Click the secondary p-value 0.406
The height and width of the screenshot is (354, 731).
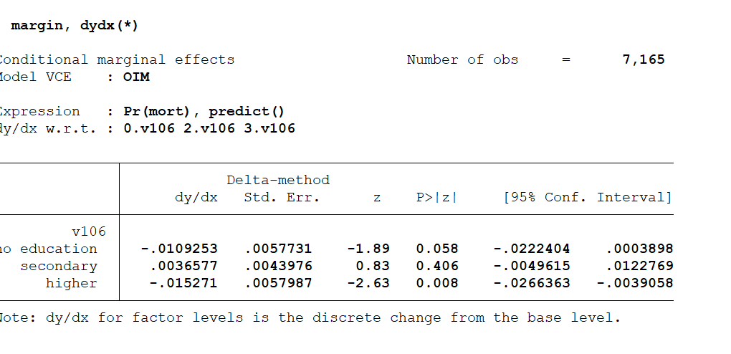(436, 266)
